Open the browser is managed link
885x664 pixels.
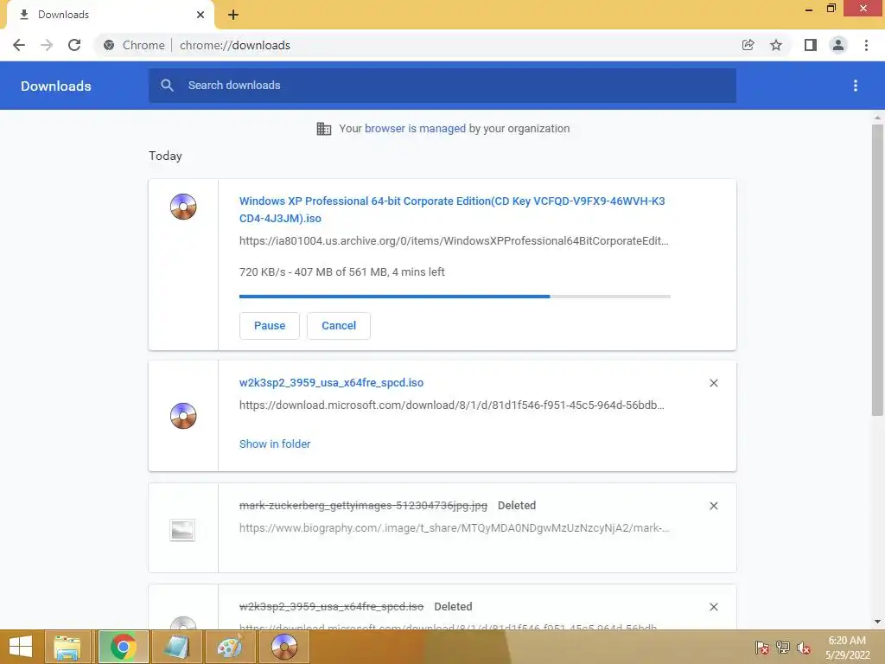pos(416,128)
